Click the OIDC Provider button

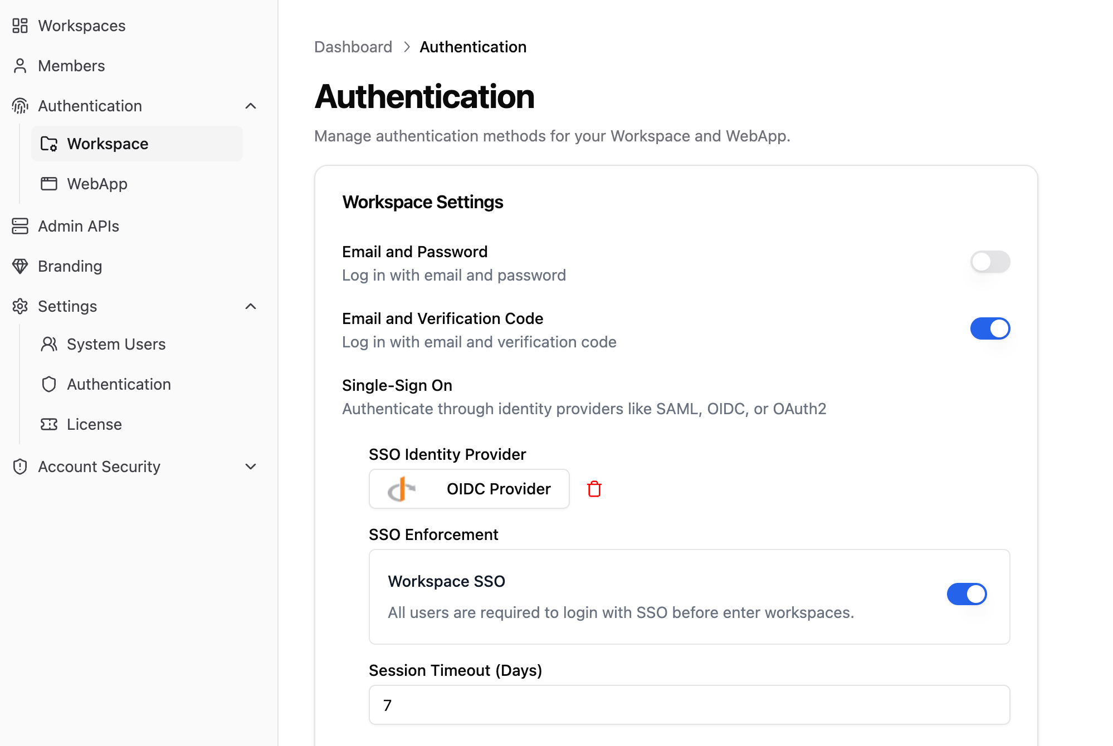tap(469, 489)
